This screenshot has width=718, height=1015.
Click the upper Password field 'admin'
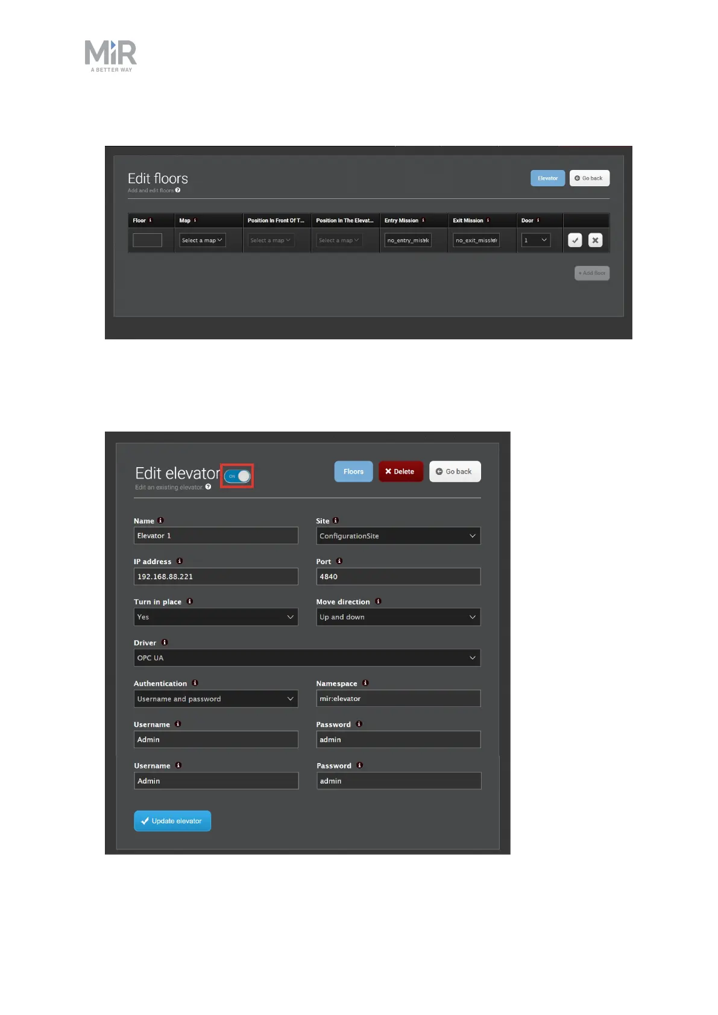tap(398, 740)
